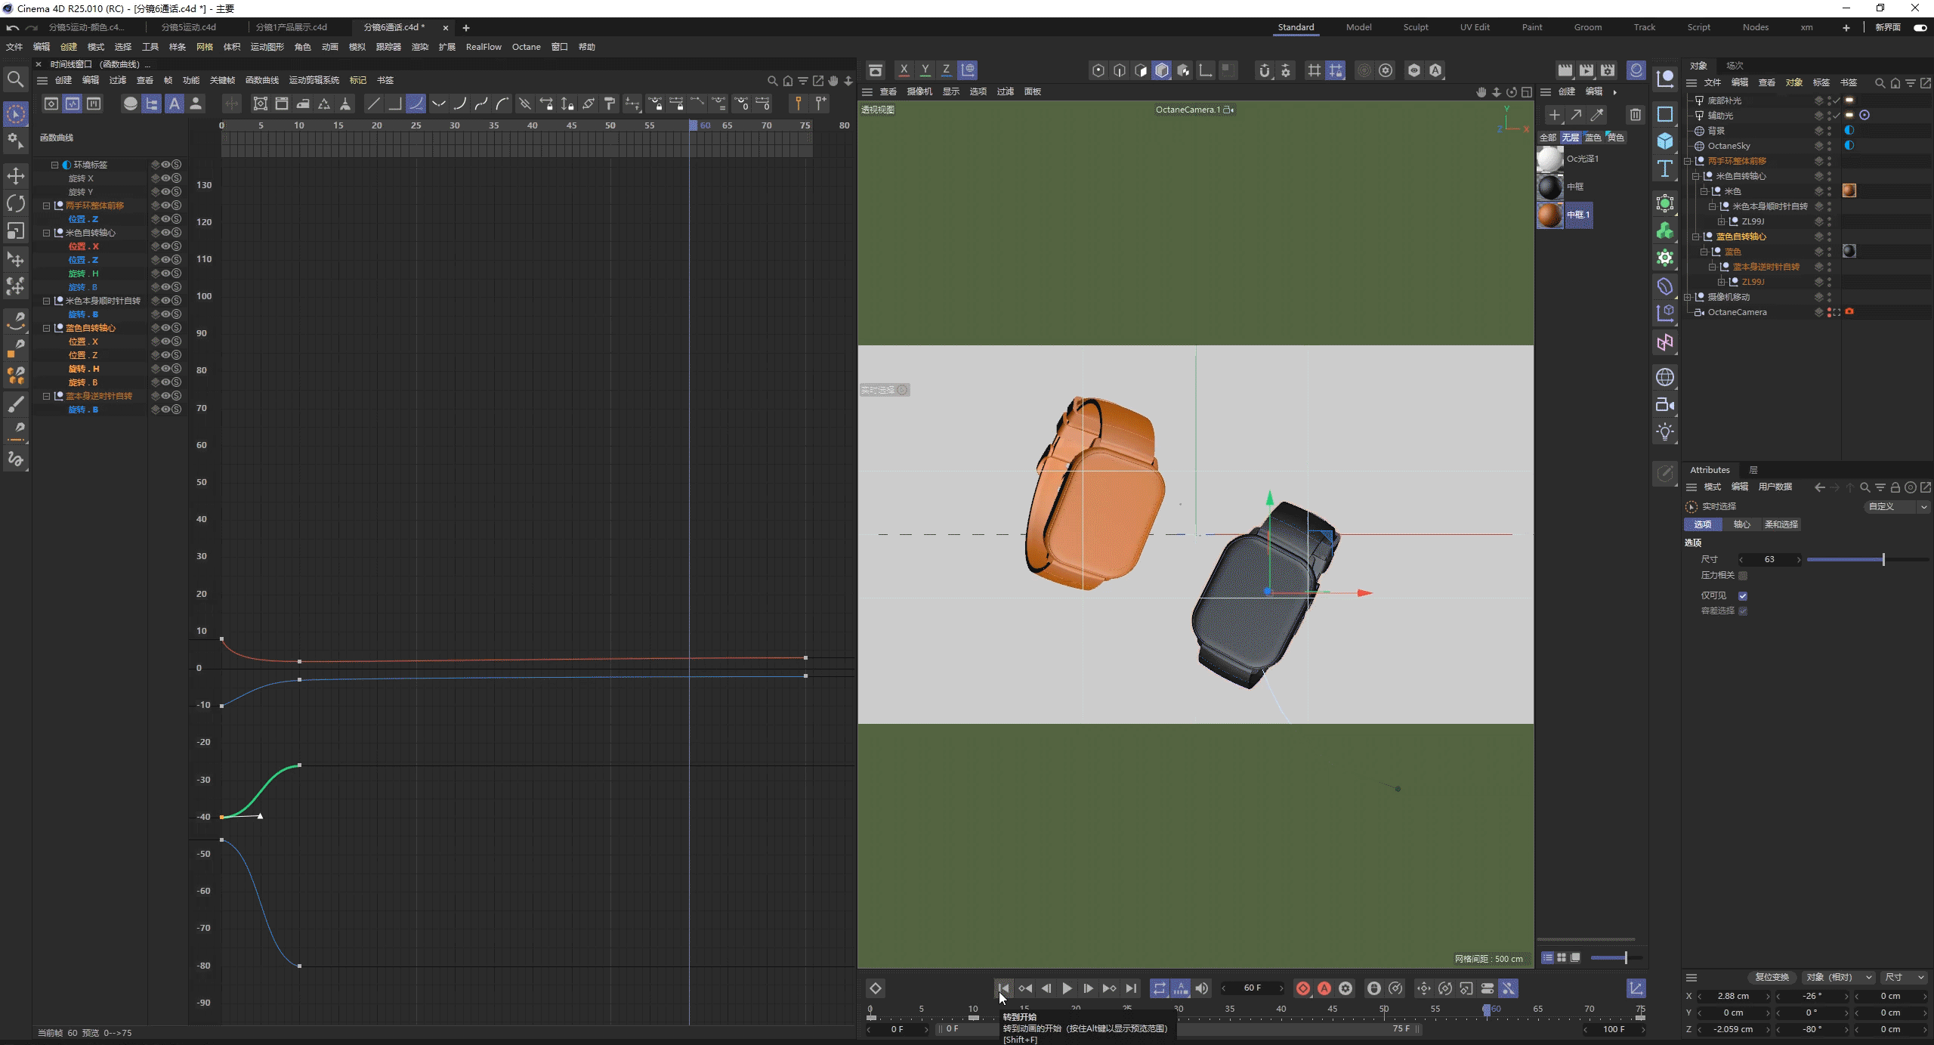Click the Text spline tool icon
This screenshot has height=1045, width=1934.
[1665, 169]
